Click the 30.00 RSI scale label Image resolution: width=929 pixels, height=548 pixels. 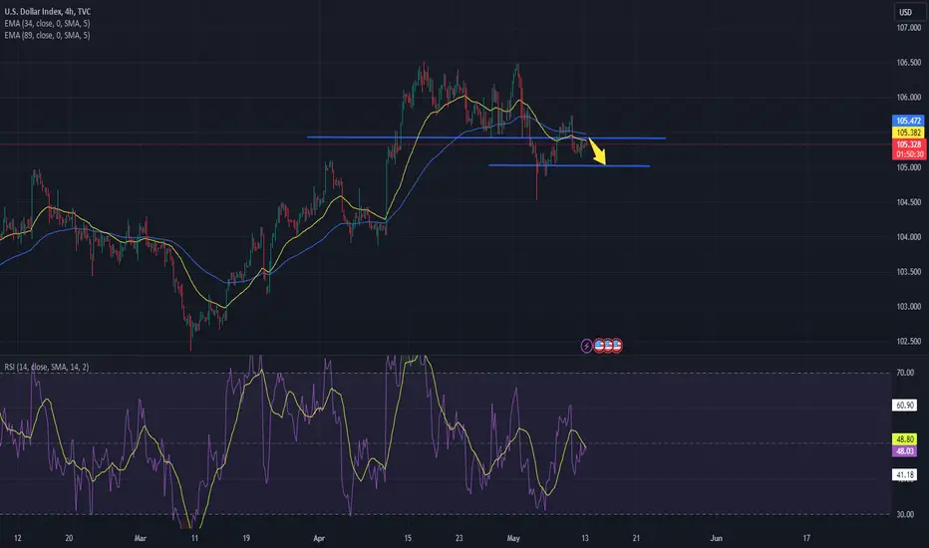click(x=905, y=515)
